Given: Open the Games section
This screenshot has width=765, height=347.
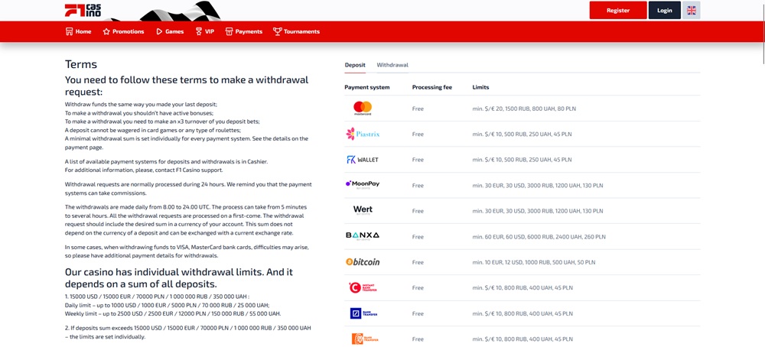Looking at the screenshot, I should click(x=170, y=31).
